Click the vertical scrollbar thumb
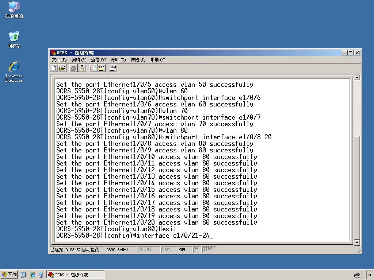 coord(357,188)
